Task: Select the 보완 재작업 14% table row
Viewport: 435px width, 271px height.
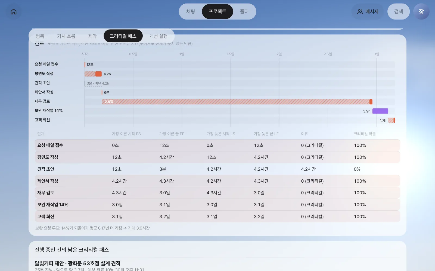Action: [x=217, y=205]
